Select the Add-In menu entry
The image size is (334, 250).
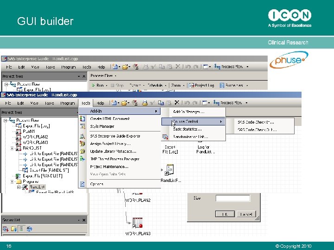point(120,111)
